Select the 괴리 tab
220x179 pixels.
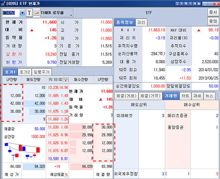coord(141,22)
